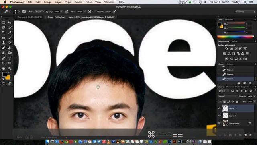Open the Filter menu

88,2
